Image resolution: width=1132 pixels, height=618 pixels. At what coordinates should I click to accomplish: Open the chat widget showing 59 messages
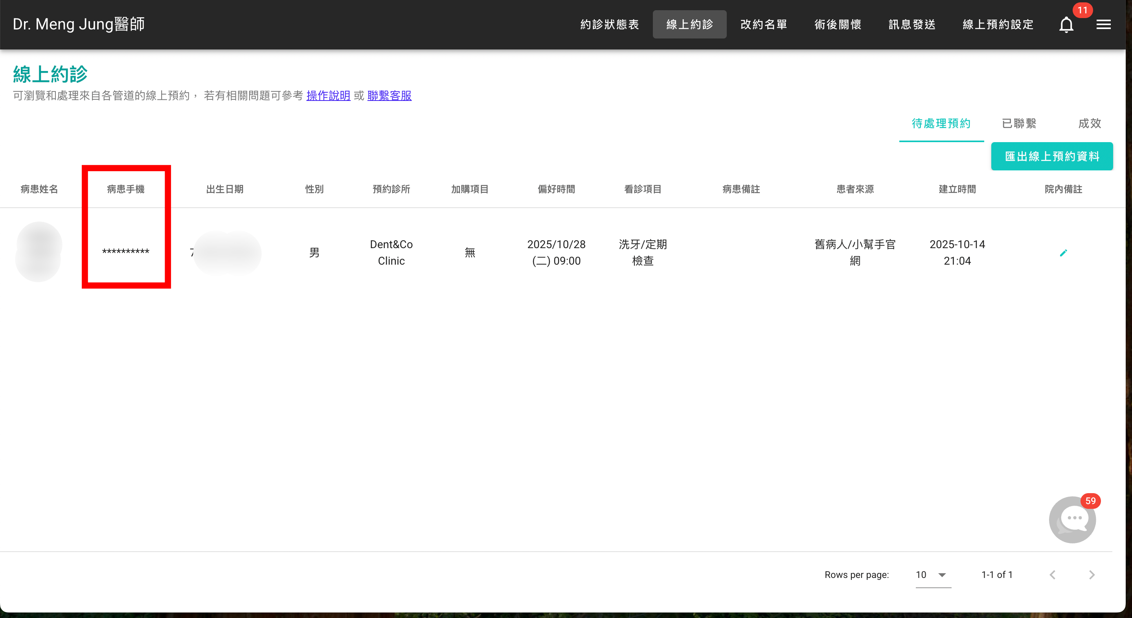1072,520
